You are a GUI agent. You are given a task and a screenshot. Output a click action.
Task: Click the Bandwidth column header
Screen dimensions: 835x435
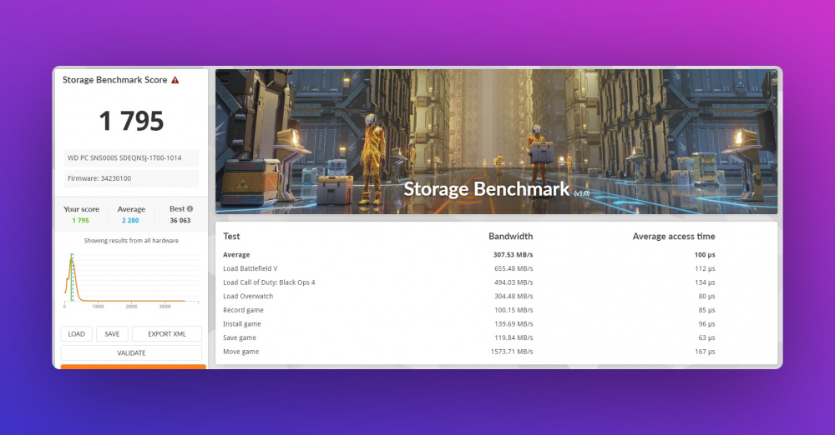point(511,236)
